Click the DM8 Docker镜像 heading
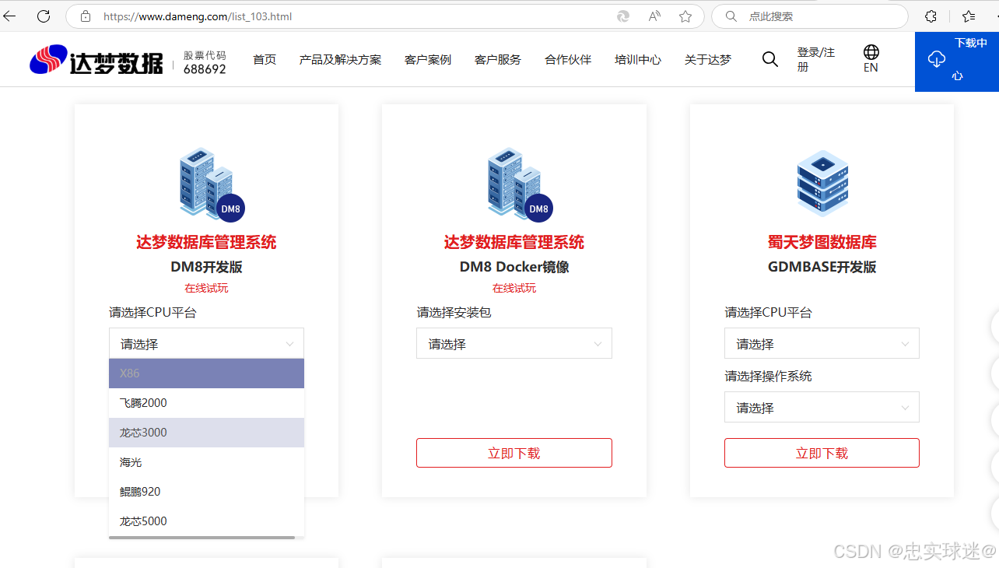 514,267
